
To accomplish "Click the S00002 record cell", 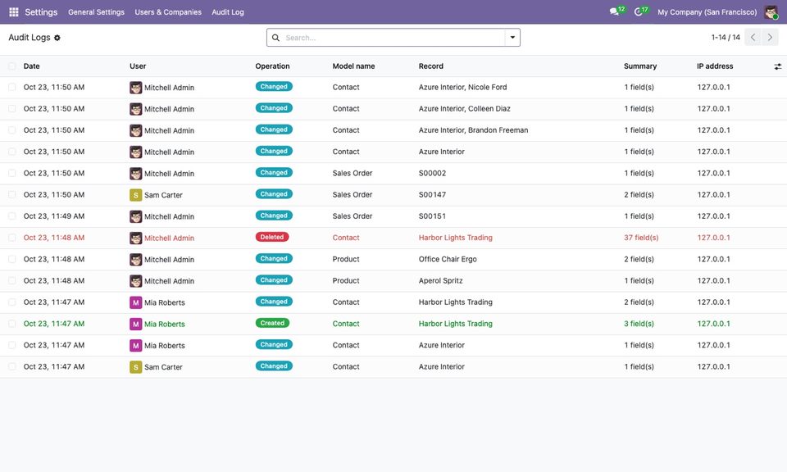I will [x=432, y=173].
